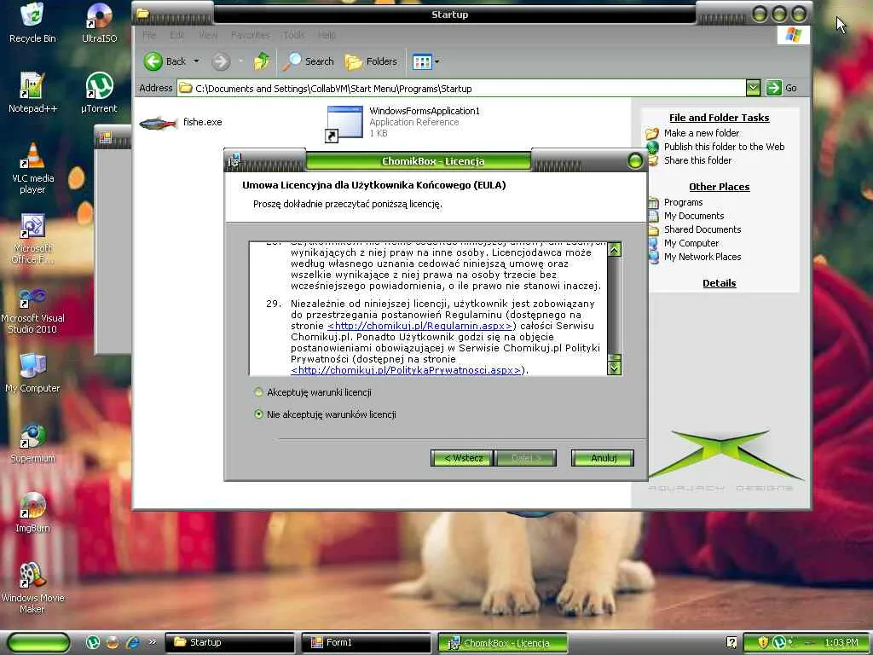Image resolution: width=873 pixels, height=655 pixels.
Task: Click the Anuluj button
Action: click(x=603, y=458)
